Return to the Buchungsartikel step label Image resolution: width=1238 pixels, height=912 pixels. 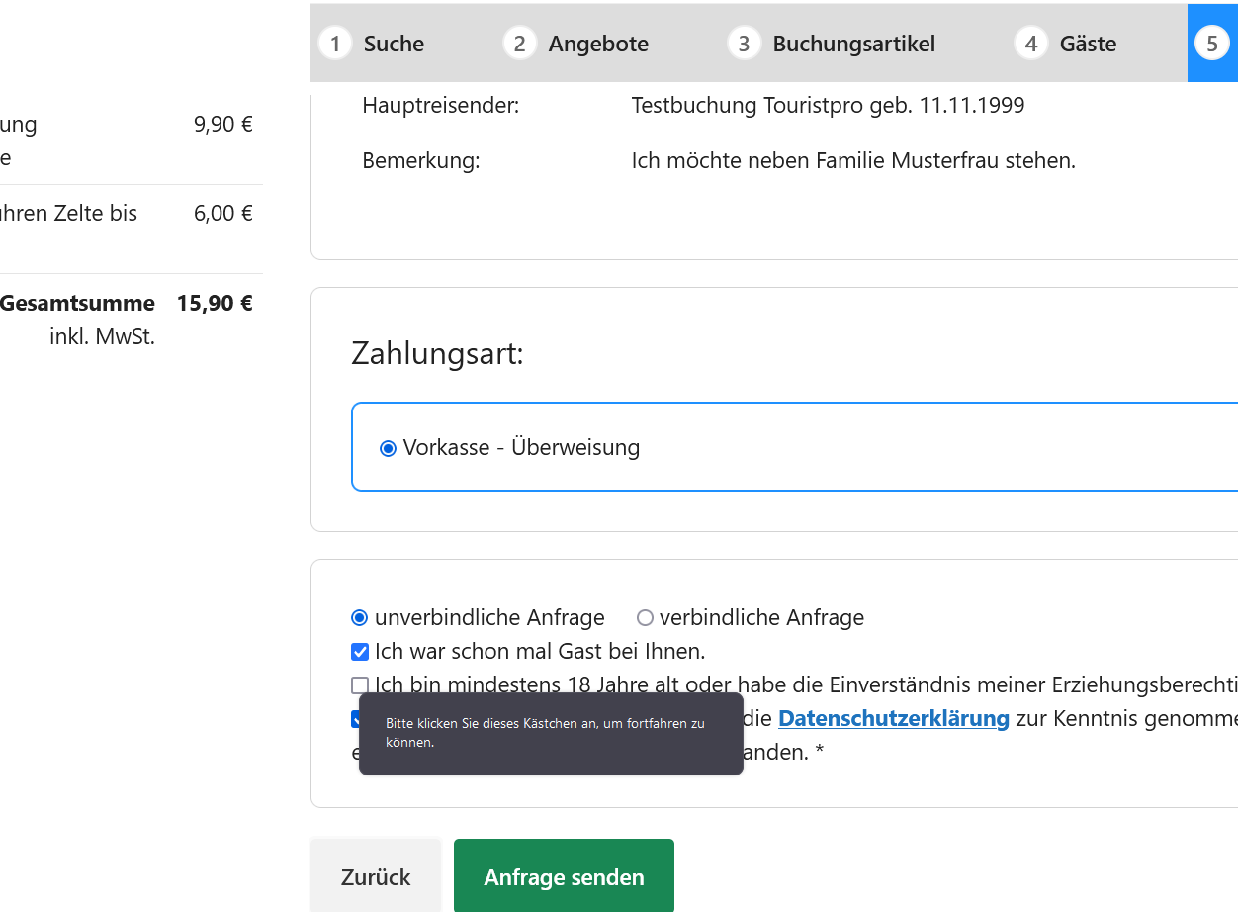pos(853,44)
